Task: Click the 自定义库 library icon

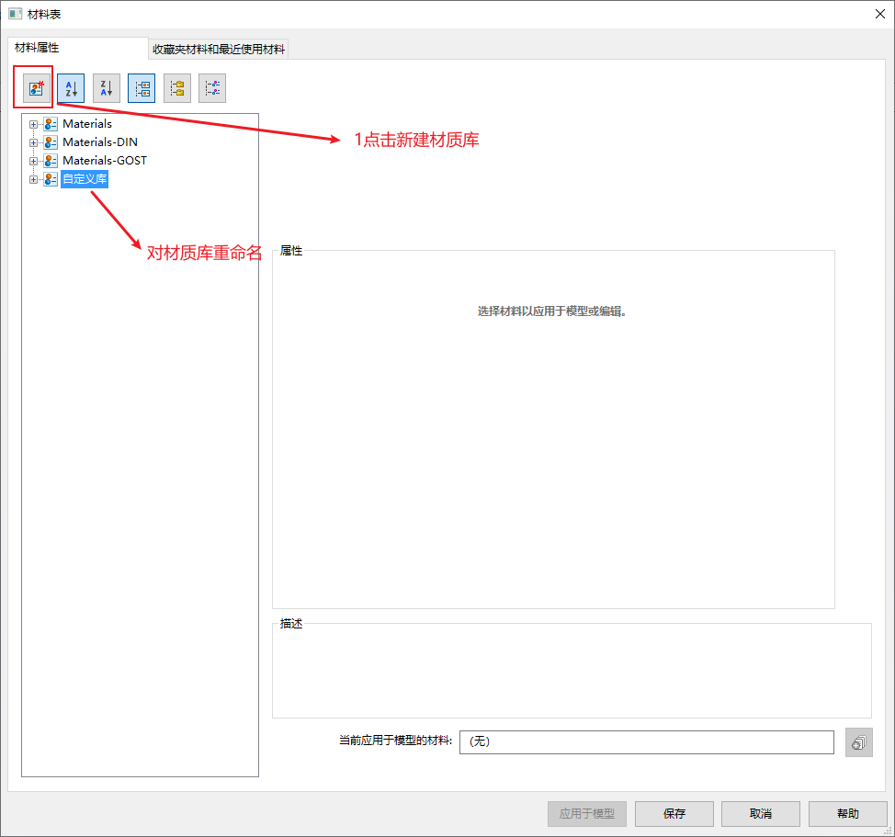Action: click(51, 179)
